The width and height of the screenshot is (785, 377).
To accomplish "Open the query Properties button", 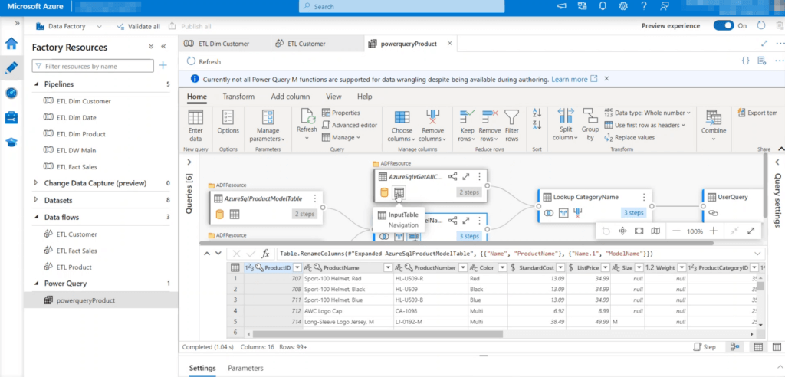I will [x=340, y=113].
